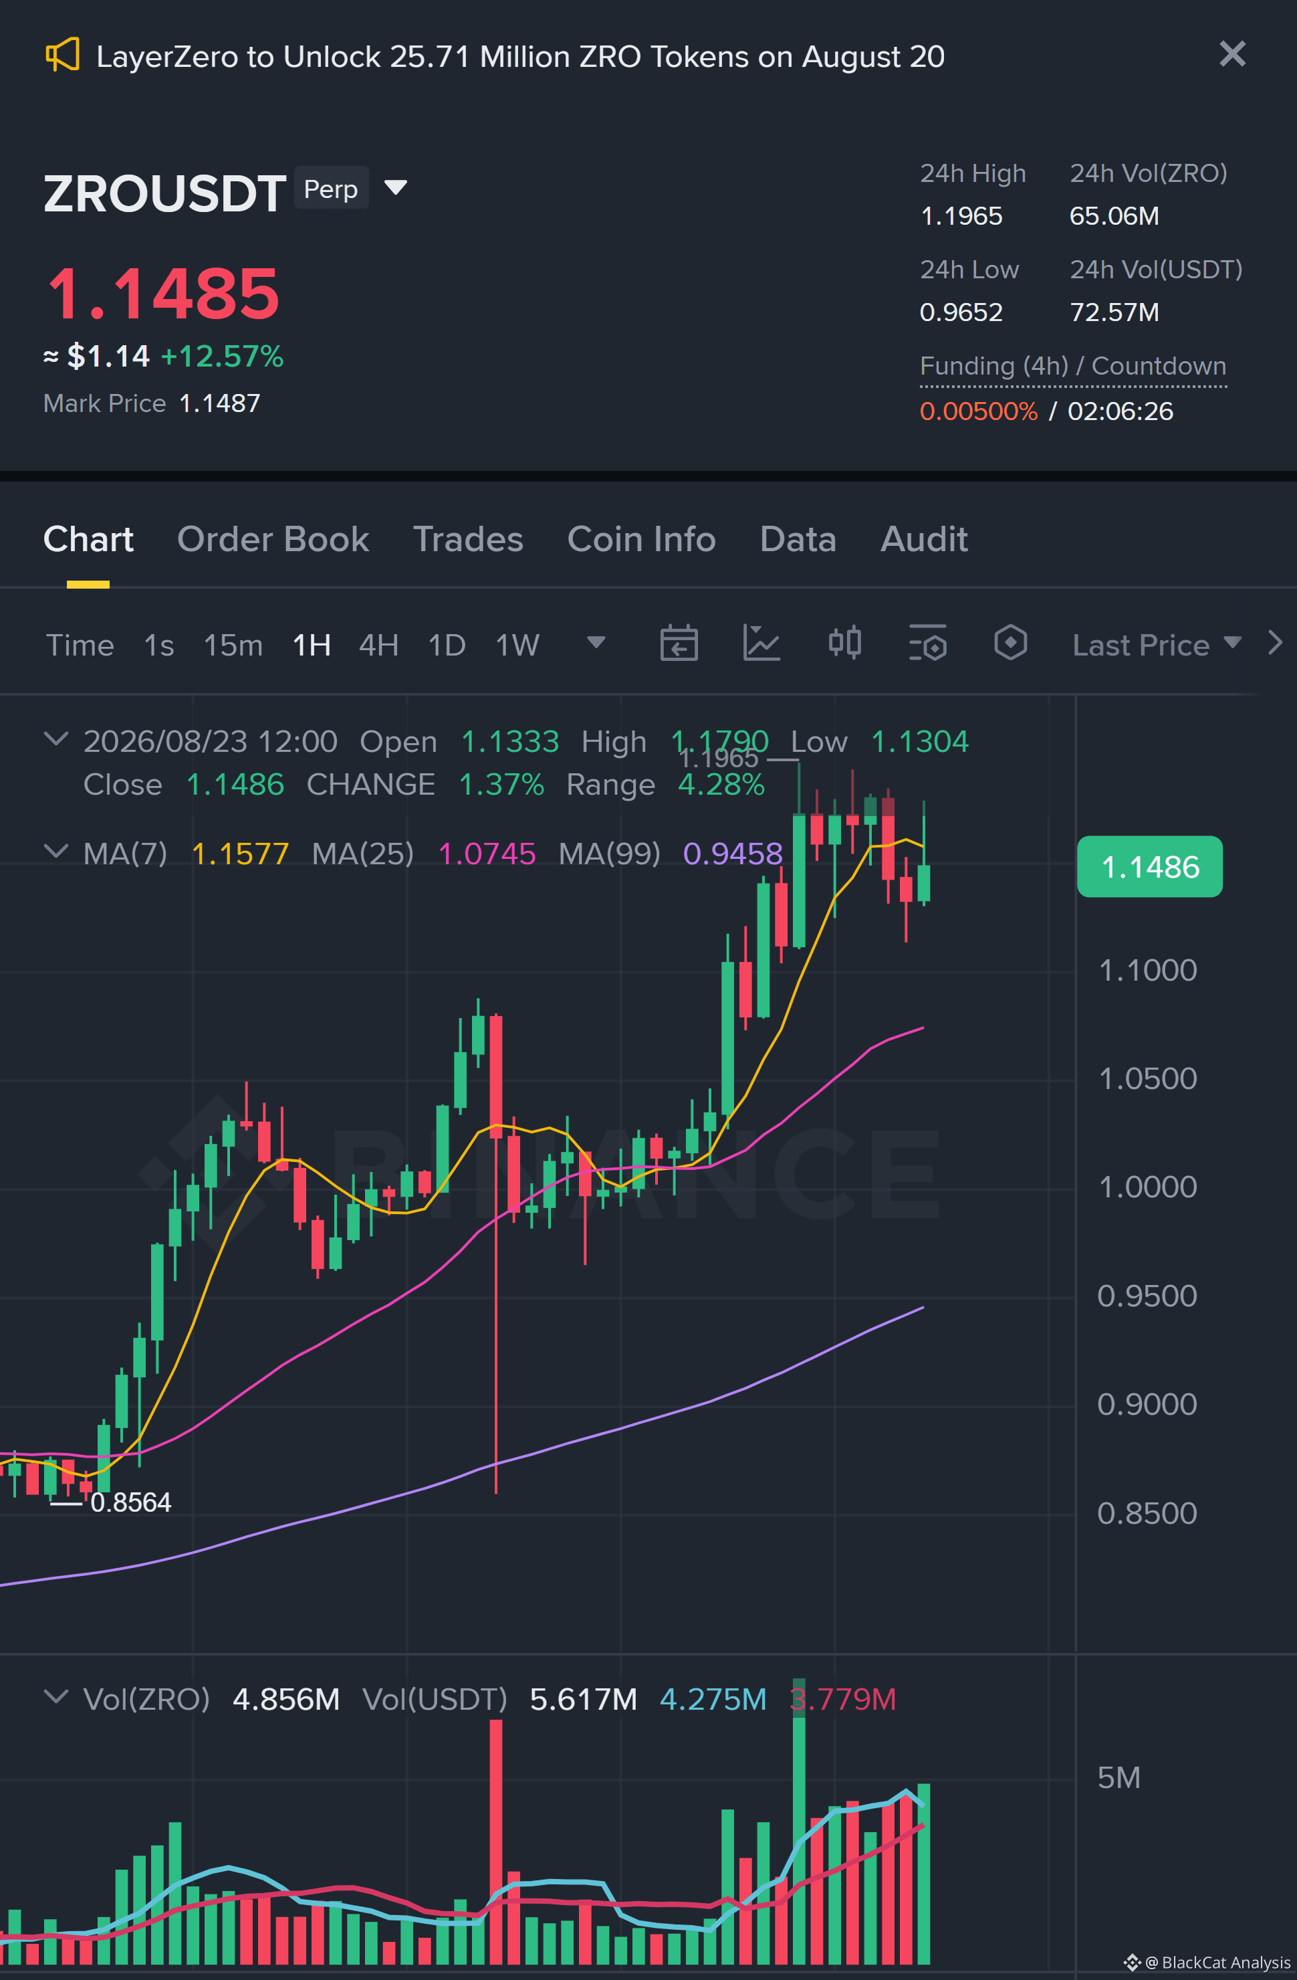Expand more time intervals dropdown arrow
The width and height of the screenshot is (1297, 1980).
pyautogui.click(x=596, y=642)
